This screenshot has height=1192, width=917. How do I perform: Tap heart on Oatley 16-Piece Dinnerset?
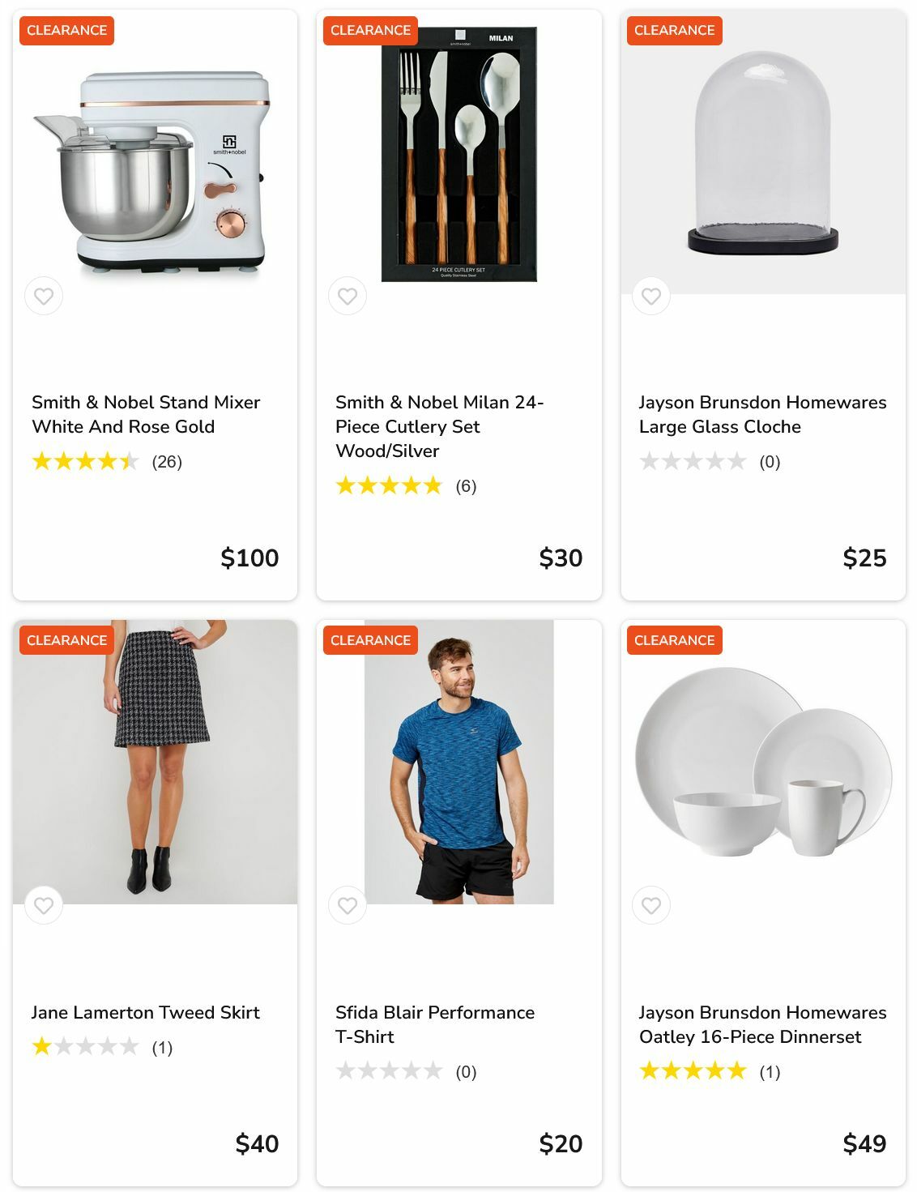coord(651,905)
